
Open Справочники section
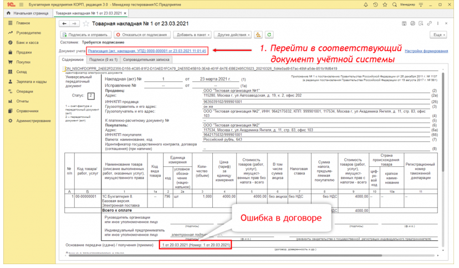(27, 111)
